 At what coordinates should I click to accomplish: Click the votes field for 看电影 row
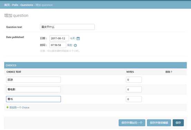point(134,90)
